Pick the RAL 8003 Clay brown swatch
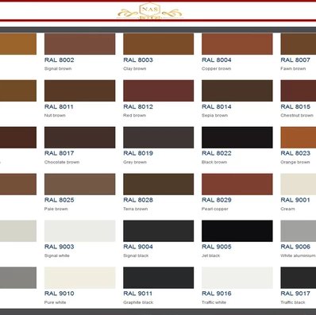The height and width of the screenshot is (315, 316). (158, 44)
